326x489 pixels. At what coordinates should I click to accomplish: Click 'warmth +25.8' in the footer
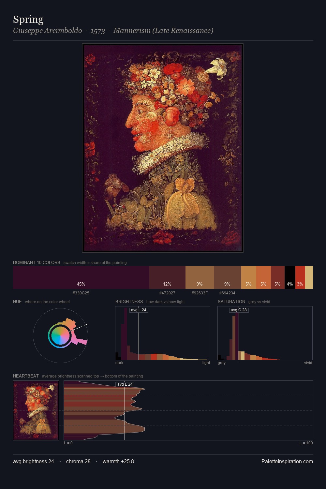pyautogui.click(x=118, y=462)
